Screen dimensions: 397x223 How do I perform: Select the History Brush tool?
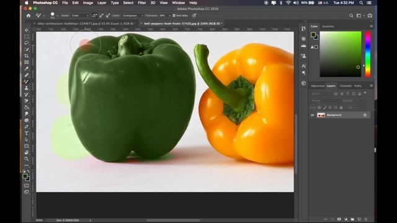(26, 94)
